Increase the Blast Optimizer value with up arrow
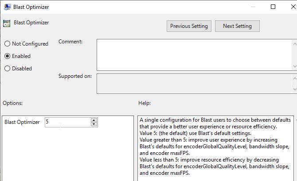Screen dimensions: 297x181 pos(94,120)
